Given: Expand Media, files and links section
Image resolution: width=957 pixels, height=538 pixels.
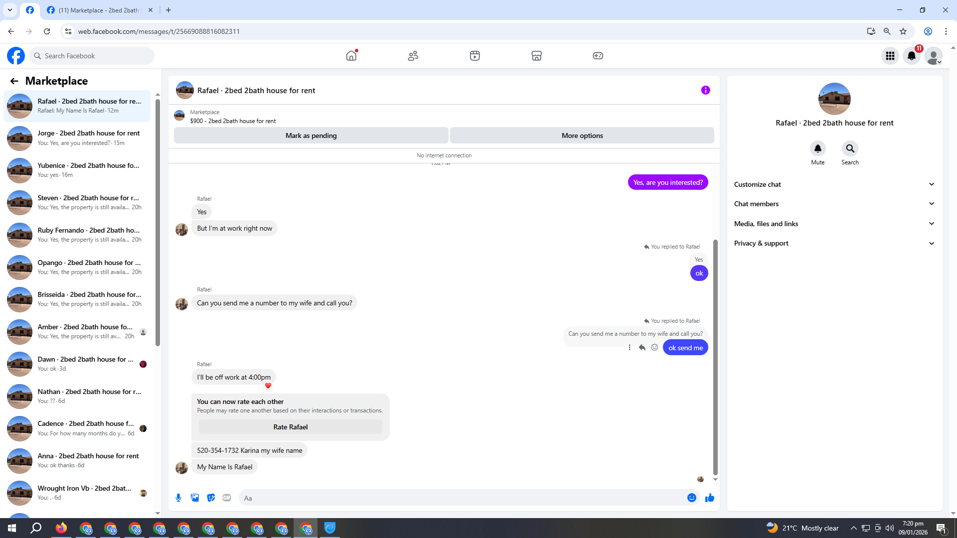Looking at the screenshot, I should (x=834, y=224).
